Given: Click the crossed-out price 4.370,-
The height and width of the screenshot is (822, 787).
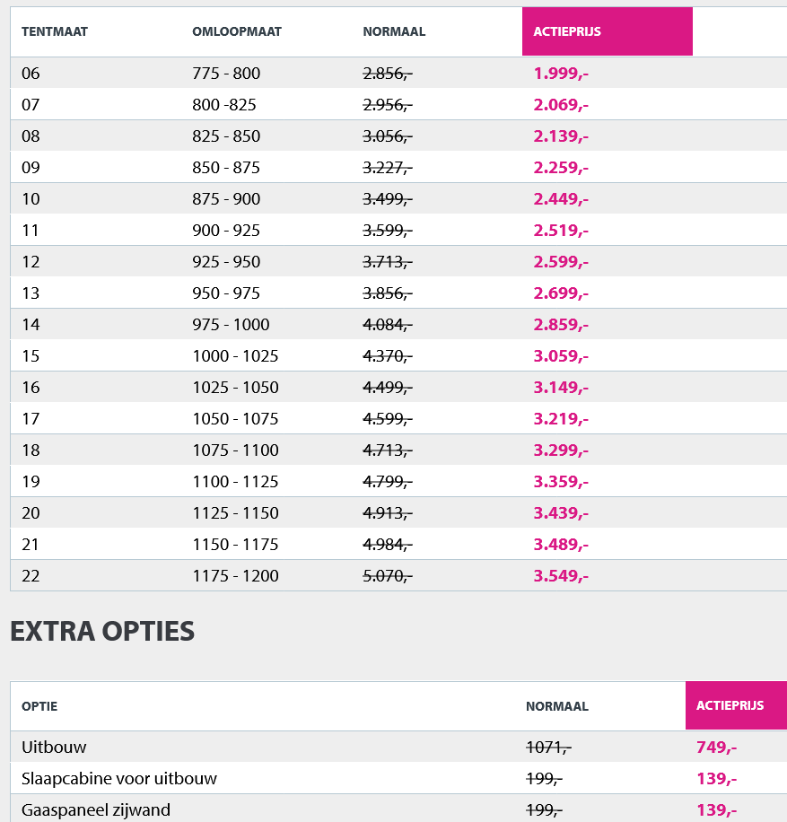Looking at the screenshot, I should pos(388,356).
